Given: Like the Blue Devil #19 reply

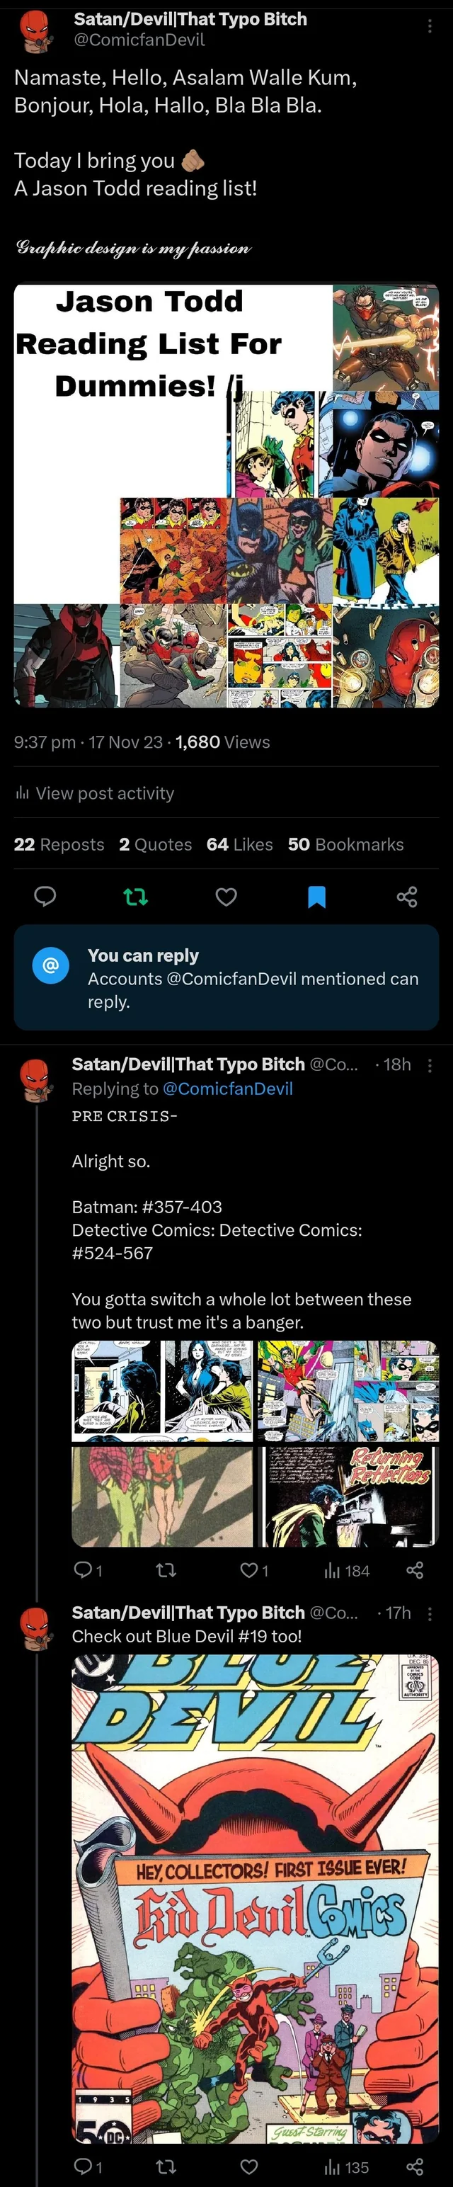Looking at the screenshot, I should [x=248, y=2166].
